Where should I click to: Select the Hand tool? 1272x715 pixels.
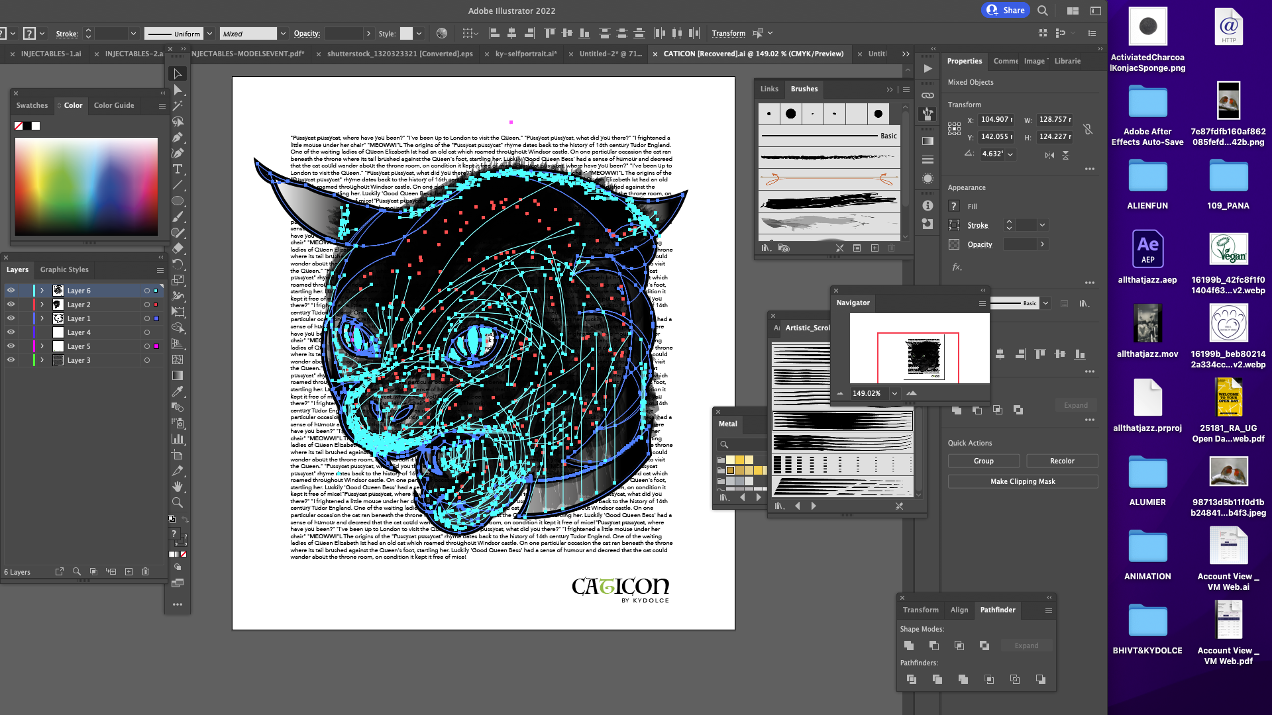(x=177, y=487)
